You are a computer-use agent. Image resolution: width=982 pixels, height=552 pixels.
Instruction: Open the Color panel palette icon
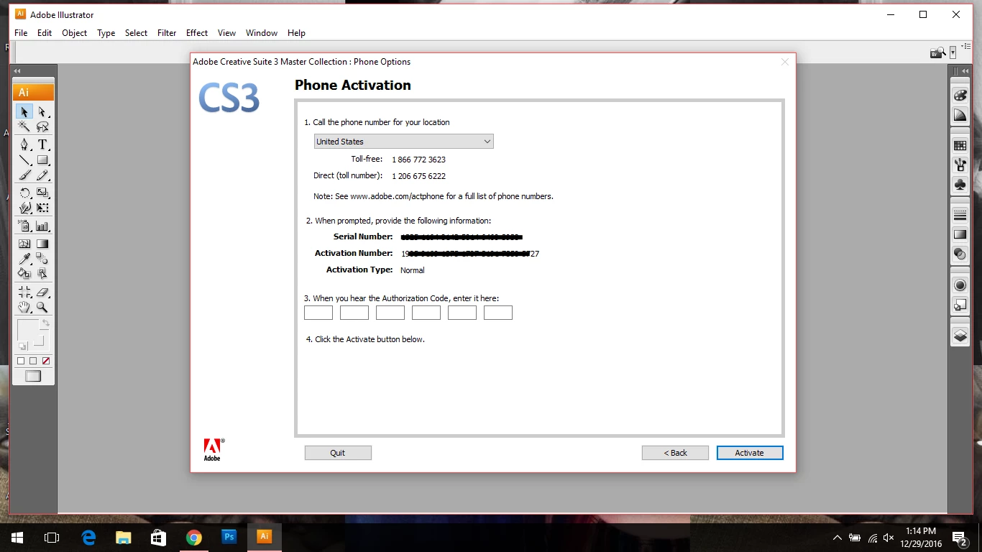[960, 96]
